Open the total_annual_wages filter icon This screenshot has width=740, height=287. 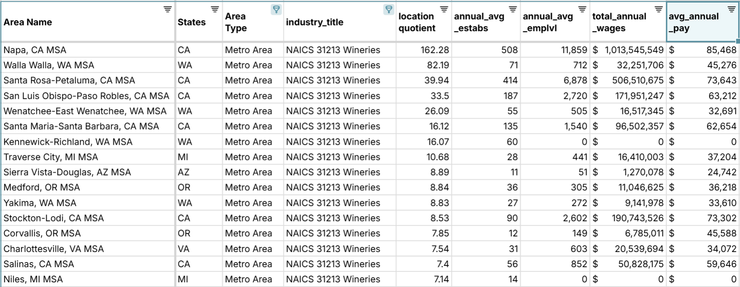point(659,9)
